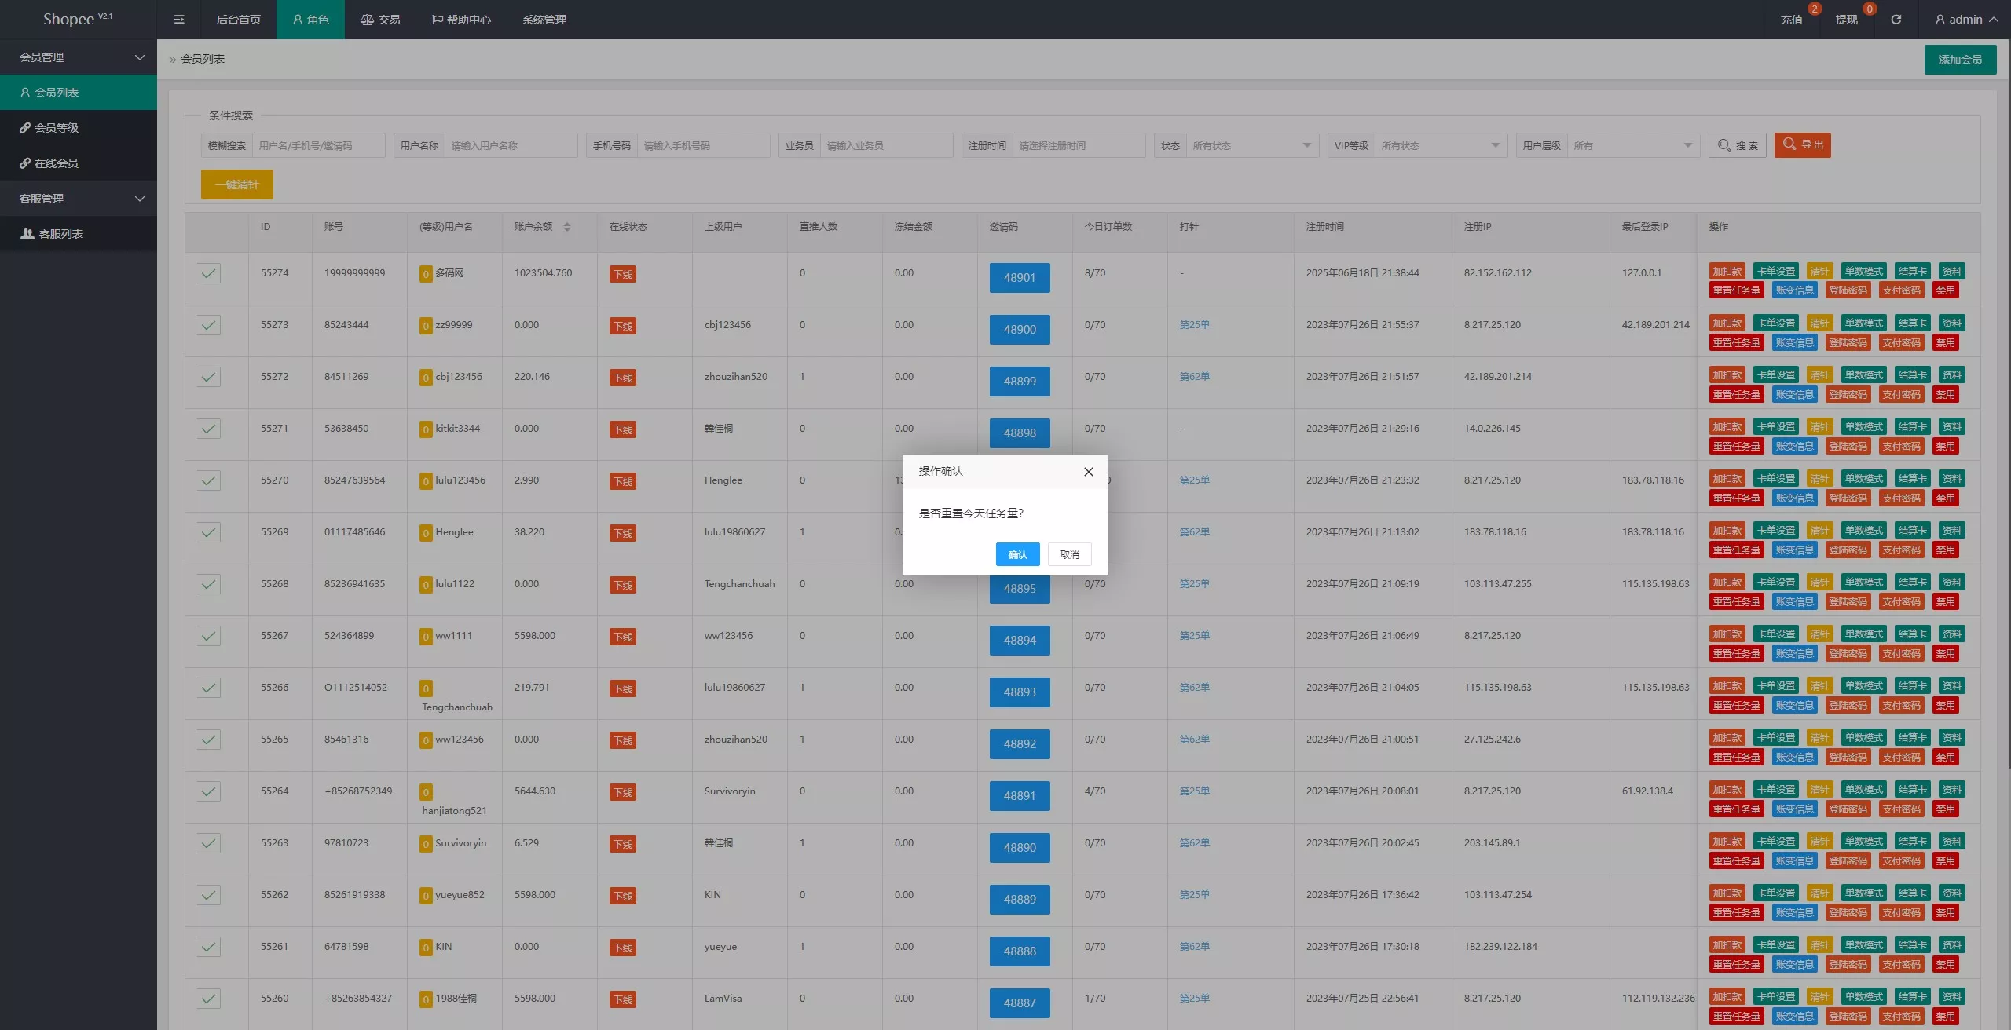Open 充值 notifications with badge 2
Screen dimensions: 2011x1030
[1792, 20]
